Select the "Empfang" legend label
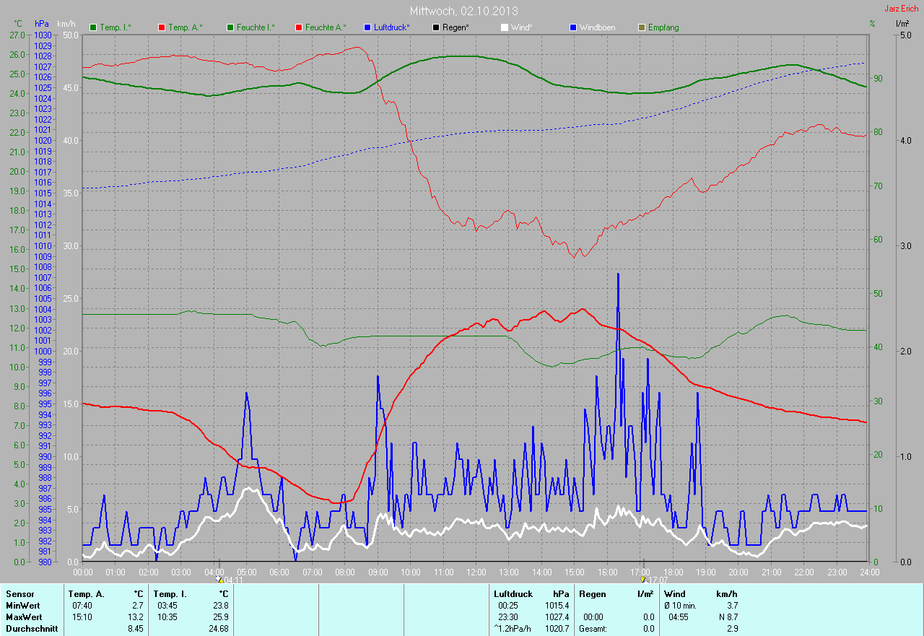 click(x=663, y=27)
